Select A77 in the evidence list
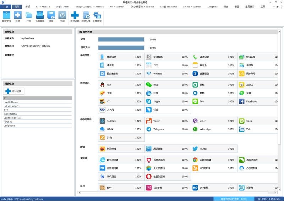The width and height of the screenshot is (284, 201). (x=38, y=110)
